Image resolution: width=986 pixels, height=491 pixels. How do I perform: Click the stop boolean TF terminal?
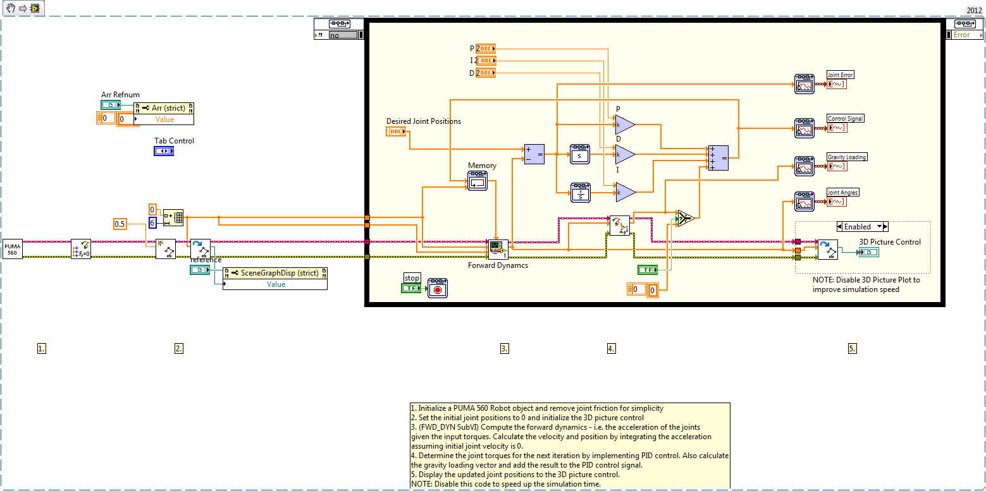click(x=411, y=288)
